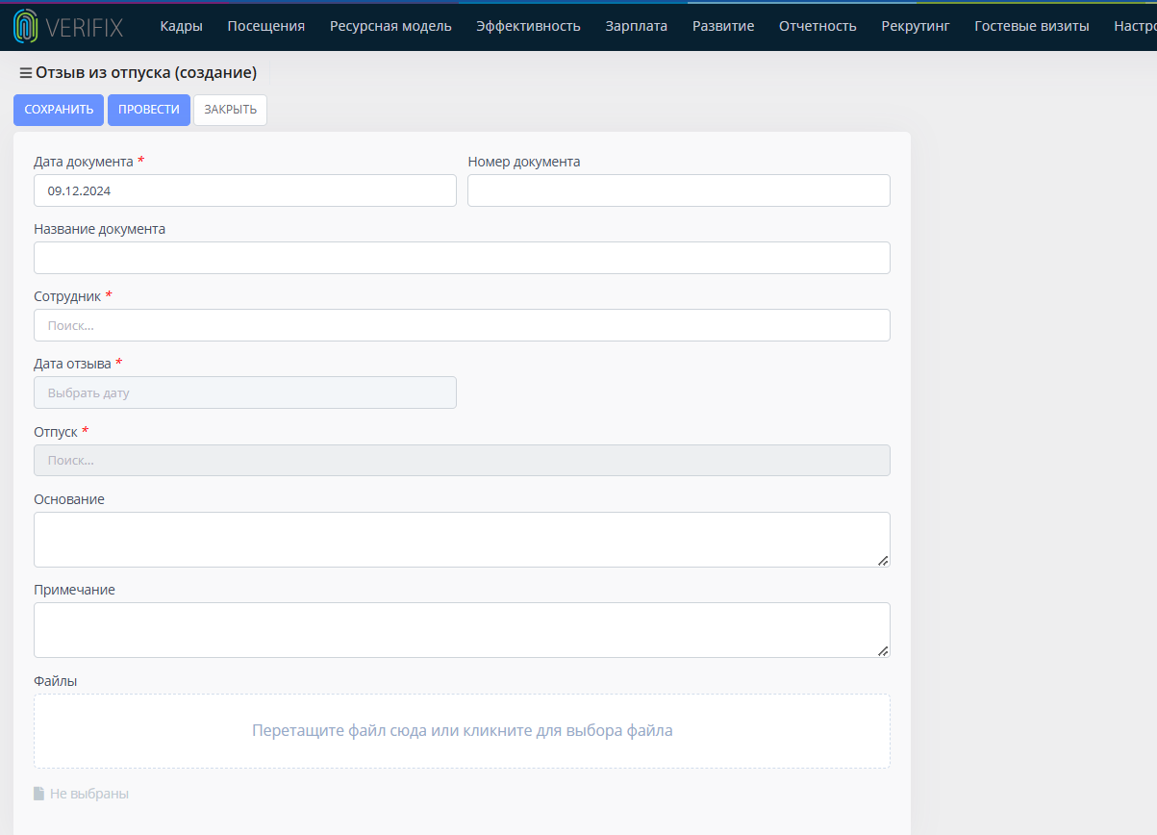Open the Отпуск search dropdown

[462, 460]
